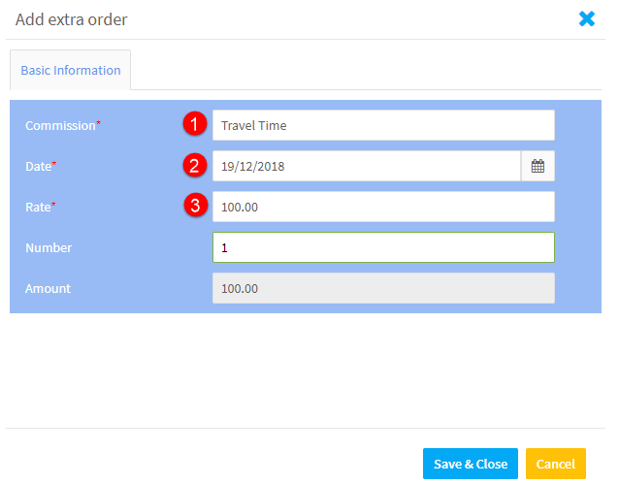The image size is (619, 484).
Task: Click the Rate input field
Action: click(x=383, y=207)
